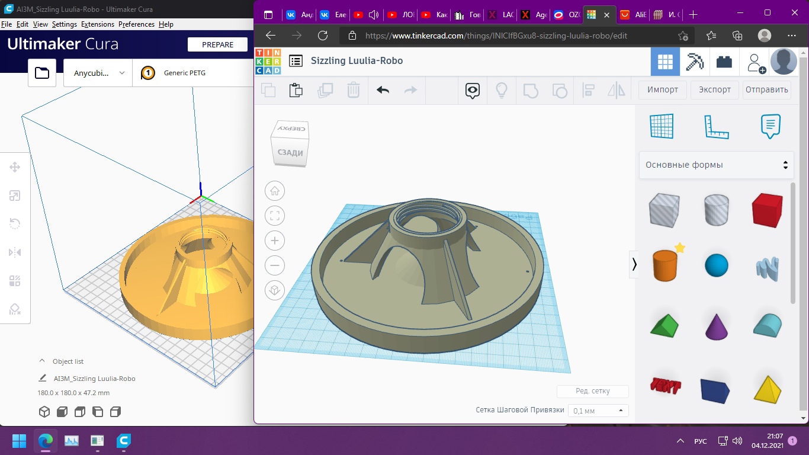Toggle orthographic perspective view button
This screenshot has height=455, width=809.
pyautogui.click(x=275, y=290)
